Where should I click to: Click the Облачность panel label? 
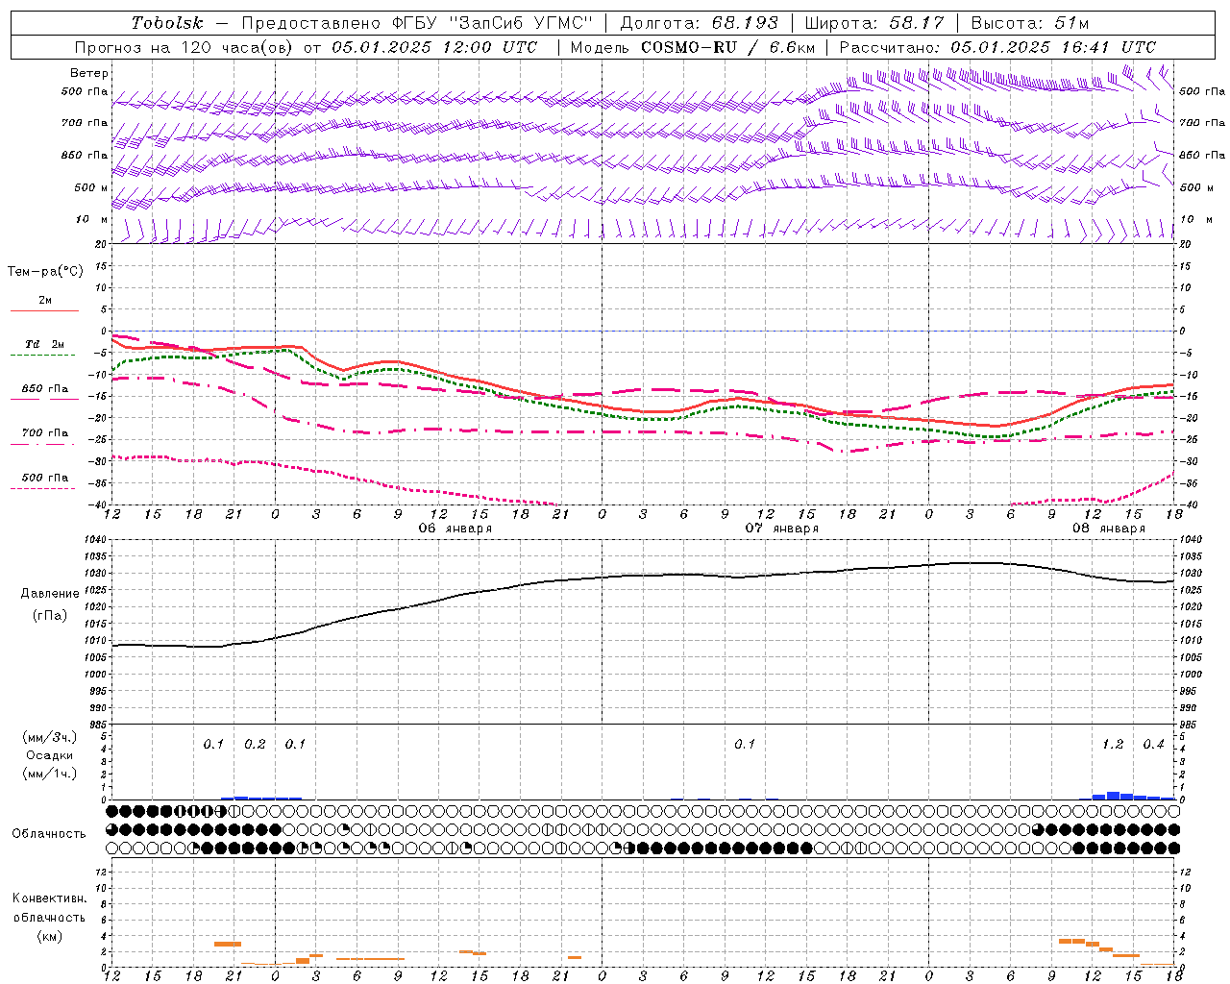click(x=49, y=833)
